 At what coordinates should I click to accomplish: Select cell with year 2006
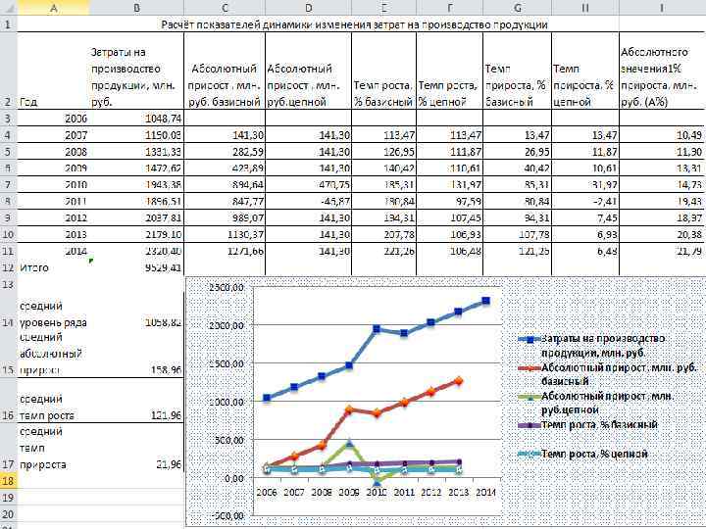[53, 119]
